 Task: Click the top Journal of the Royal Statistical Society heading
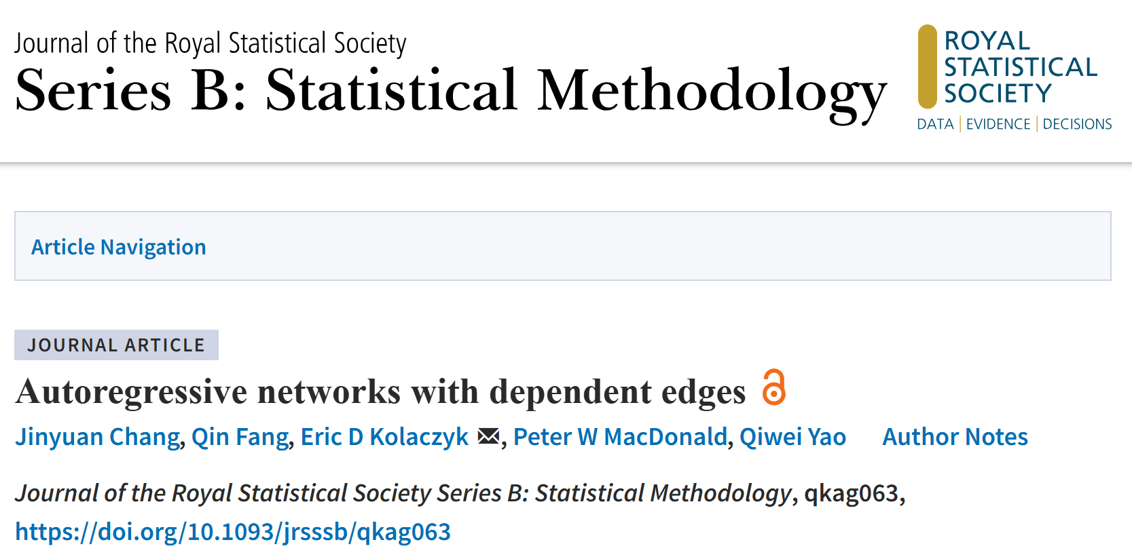[x=211, y=43]
